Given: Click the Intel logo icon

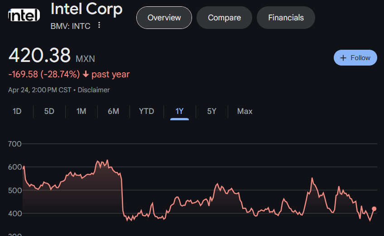Looking at the screenshot, I should 24,15.
